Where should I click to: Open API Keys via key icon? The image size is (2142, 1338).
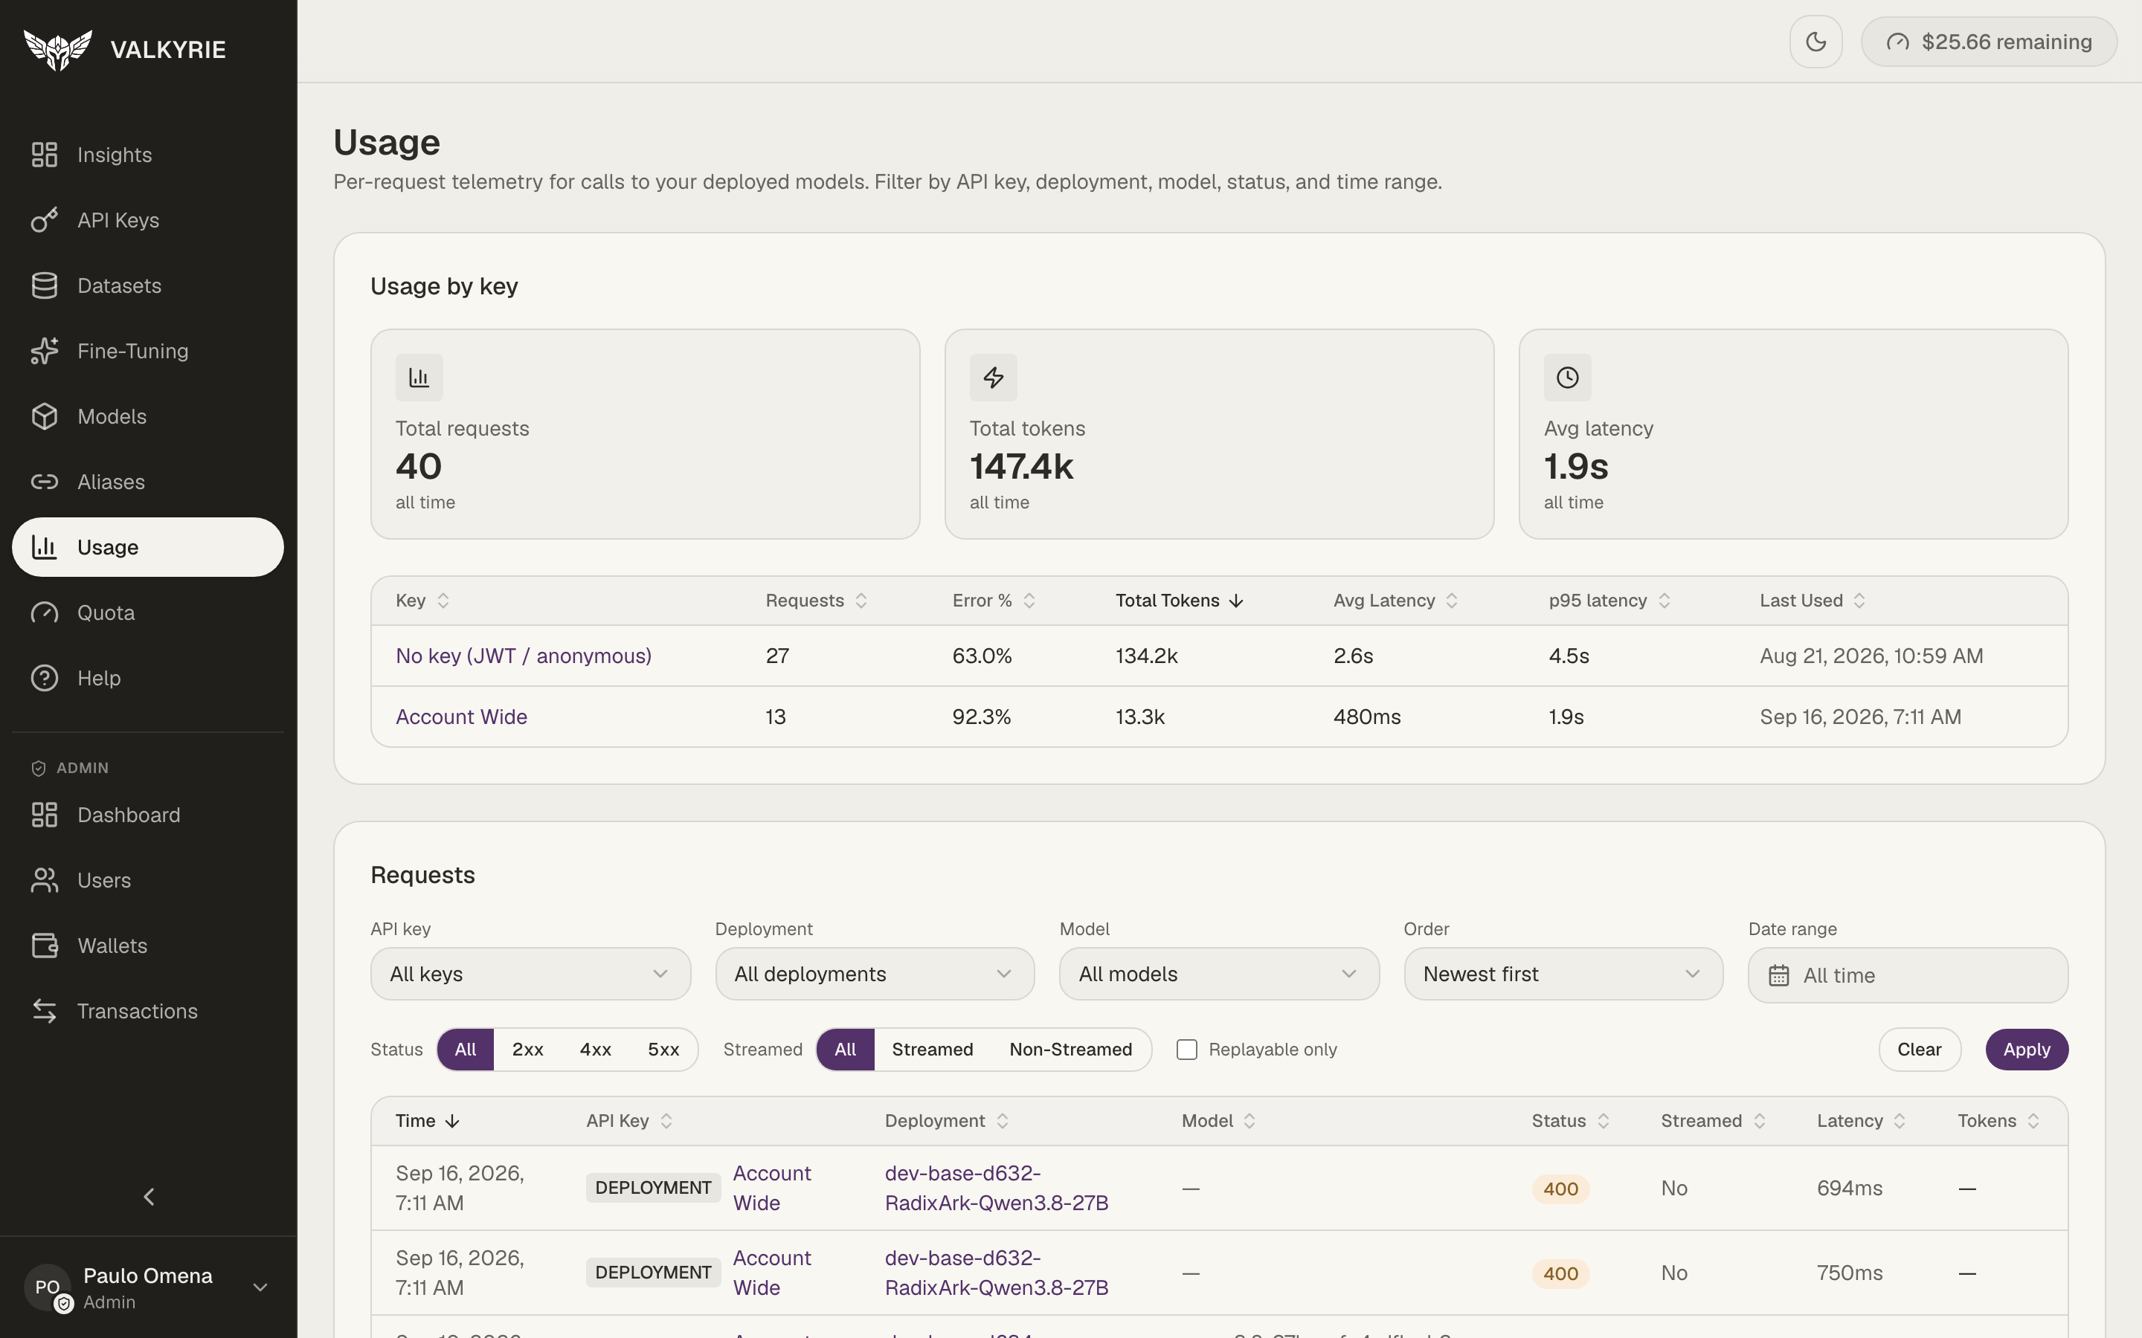(x=45, y=219)
